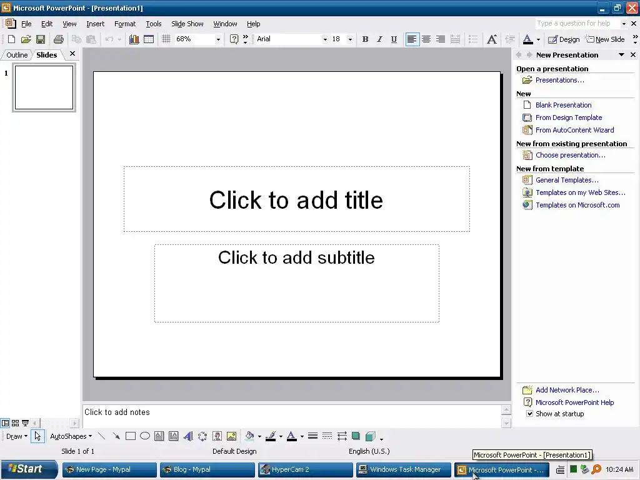Click Templates on Microsoft.com link
Viewport: 640px width, 480px height.
pyautogui.click(x=577, y=205)
